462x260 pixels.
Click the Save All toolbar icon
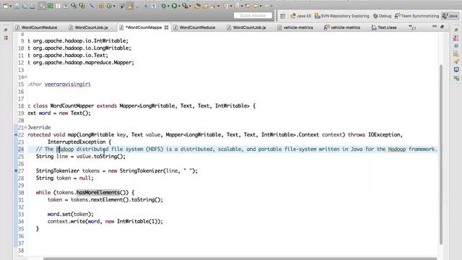(25, 6)
